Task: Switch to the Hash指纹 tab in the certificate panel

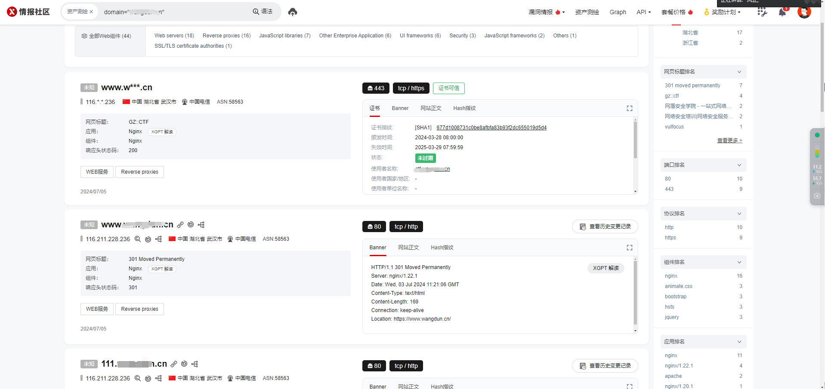Action: tap(464, 108)
